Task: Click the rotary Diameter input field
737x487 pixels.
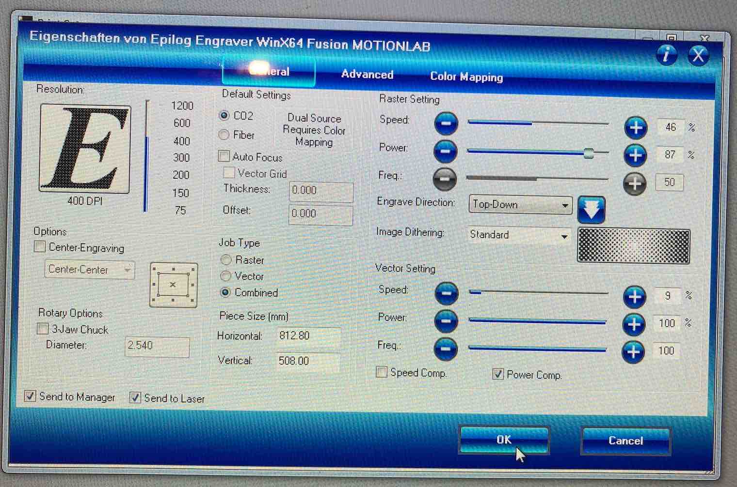Action: 157,346
